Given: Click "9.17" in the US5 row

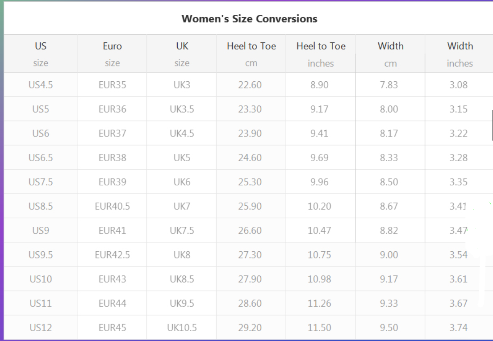Looking at the screenshot, I should (x=319, y=109).
